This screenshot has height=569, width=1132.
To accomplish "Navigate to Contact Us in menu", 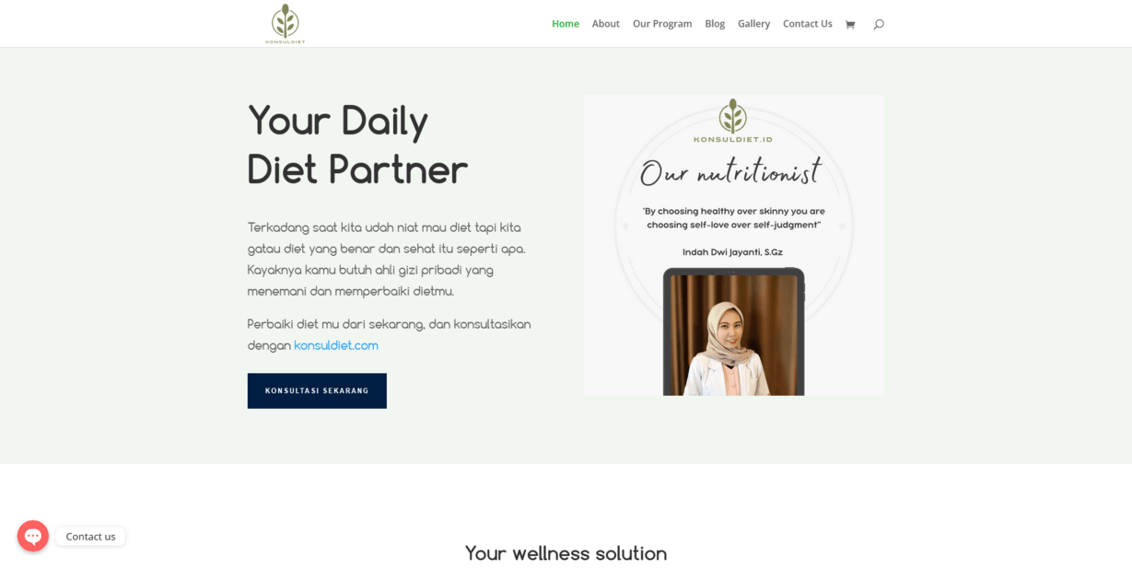I will click(x=808, y=24).
